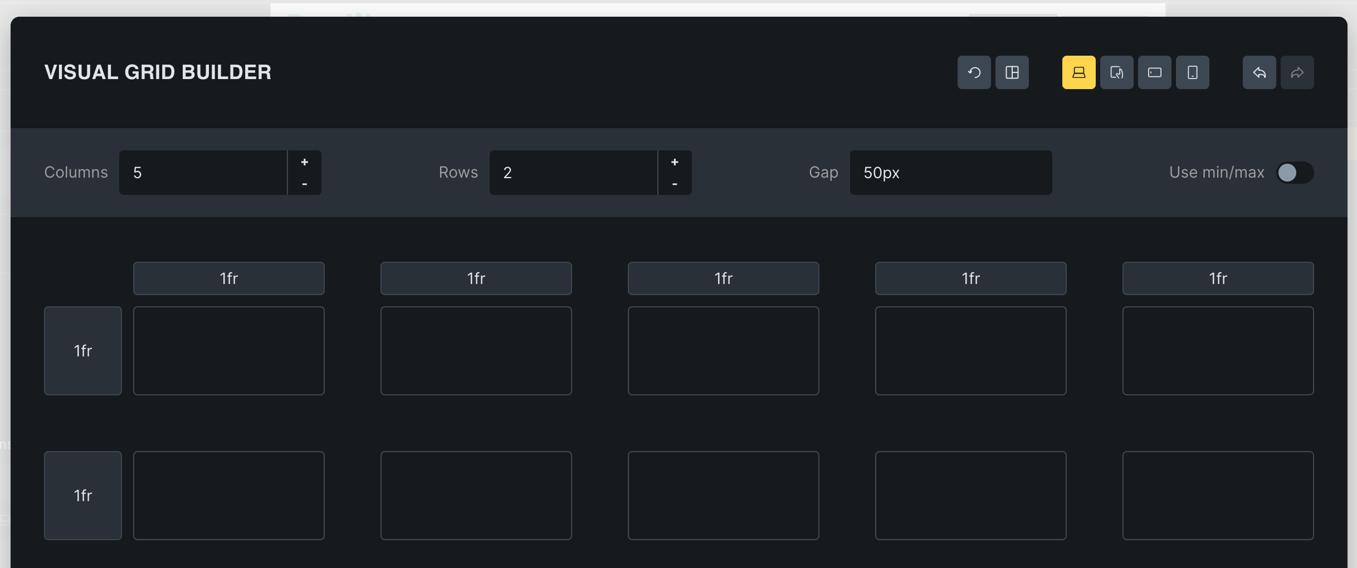This screenshot has width=1357, height=568.
Task: Increase the Rows count with plus
Action: pos(675,162)
